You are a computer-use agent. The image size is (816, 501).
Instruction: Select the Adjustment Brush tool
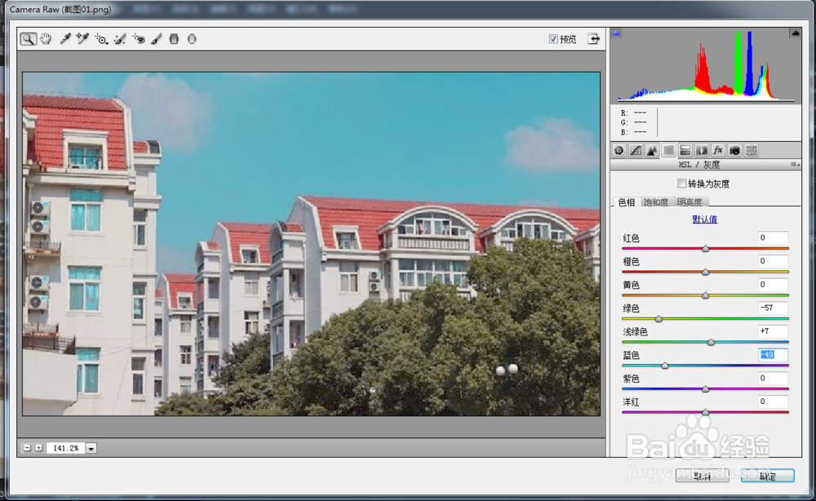[157, 39]
